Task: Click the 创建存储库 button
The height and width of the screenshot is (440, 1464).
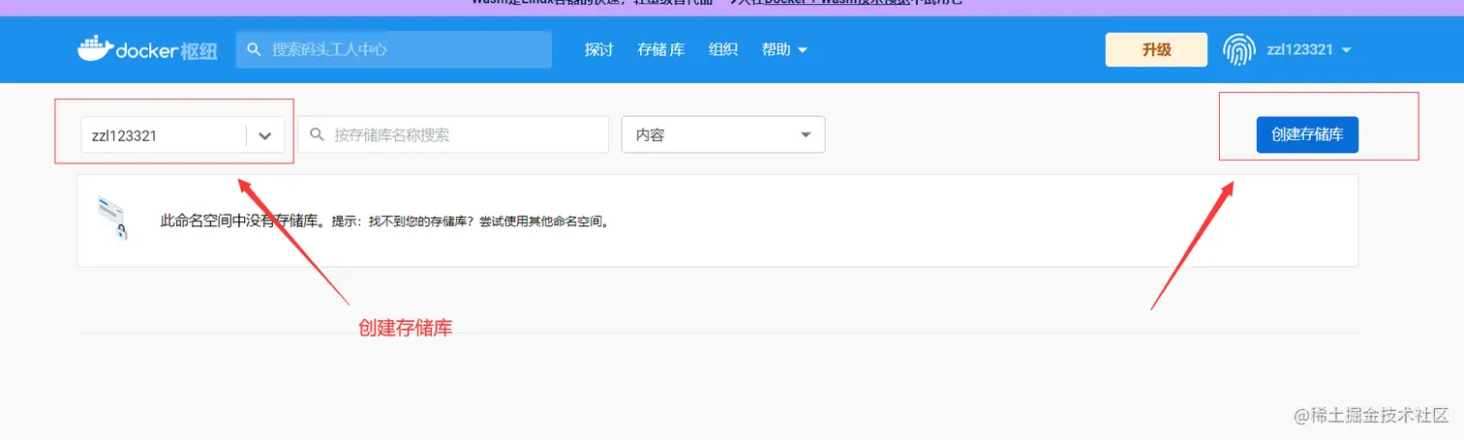Action: pyautogui.click(x=1307, y=134)
